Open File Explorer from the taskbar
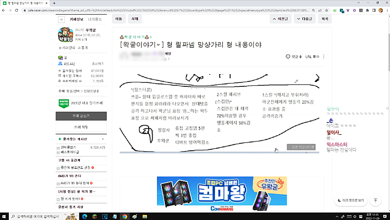Viewport: 390px width, 220px height. [145, 216]
